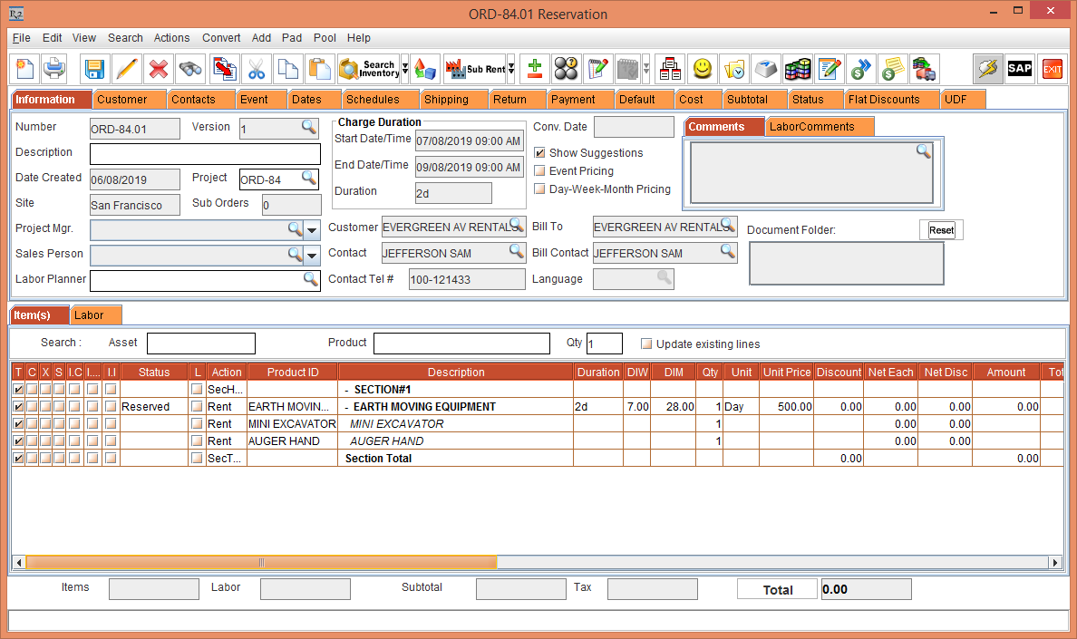Uncheck the Show Suggestions checkbox
Image resolution: width=1077 pixels, height=639 pixels.
click(x=538, y=152)
